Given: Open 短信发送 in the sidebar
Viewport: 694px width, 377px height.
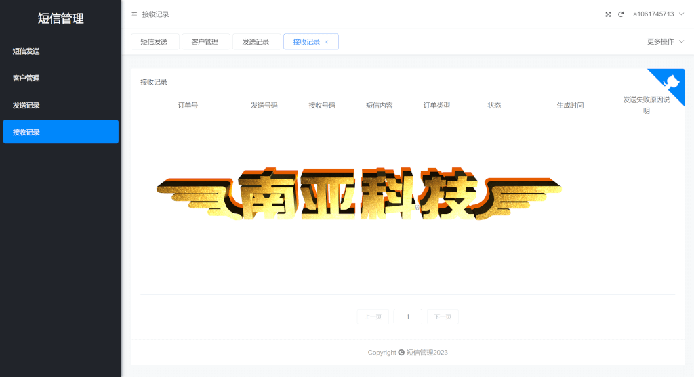Looking at the screenshot, I should pos(60,51).
